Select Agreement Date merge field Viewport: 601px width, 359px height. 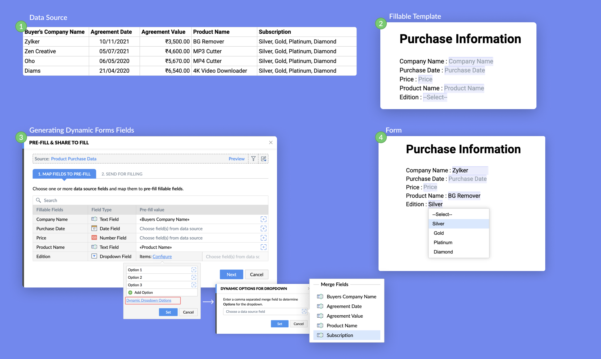coord(347,306)
